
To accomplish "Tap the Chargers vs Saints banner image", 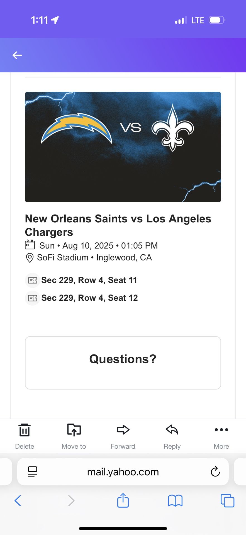I will [123, 147].
